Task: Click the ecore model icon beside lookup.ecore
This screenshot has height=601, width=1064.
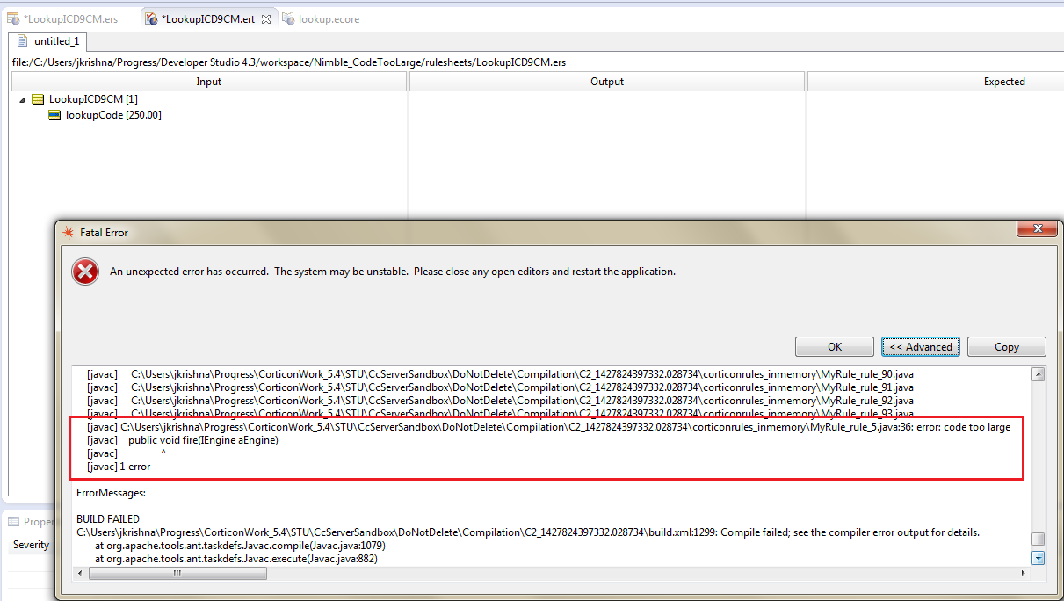Action: click(x=288, y=18)
